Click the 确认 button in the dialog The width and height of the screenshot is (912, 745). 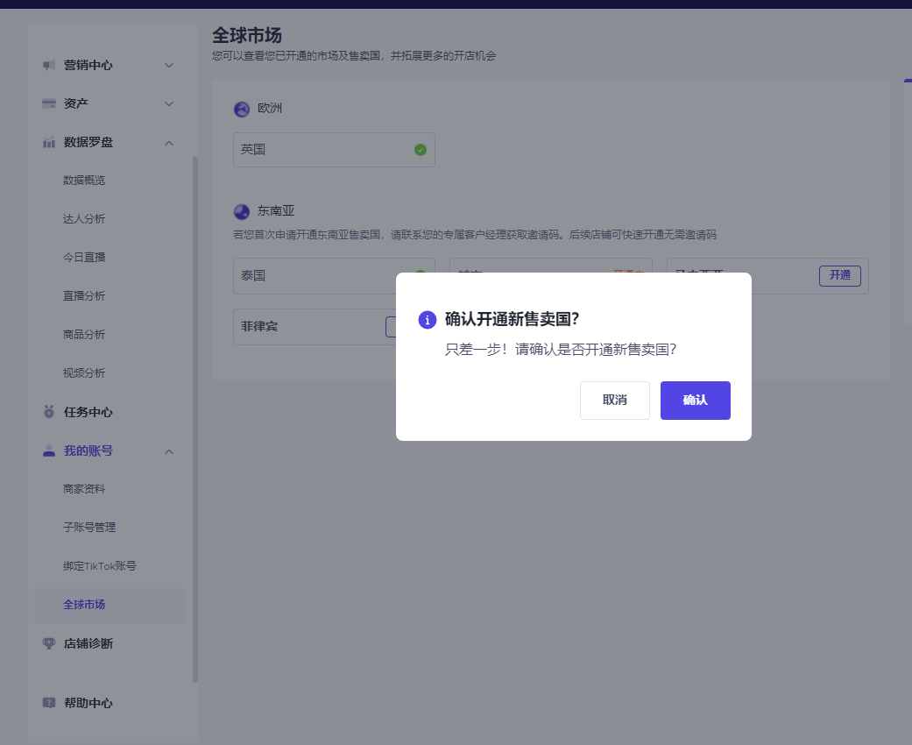pyautogui.click(x=695, y=401)
